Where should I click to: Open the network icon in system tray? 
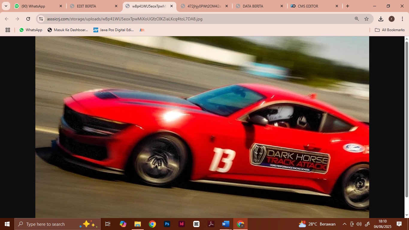click(352, 224)
